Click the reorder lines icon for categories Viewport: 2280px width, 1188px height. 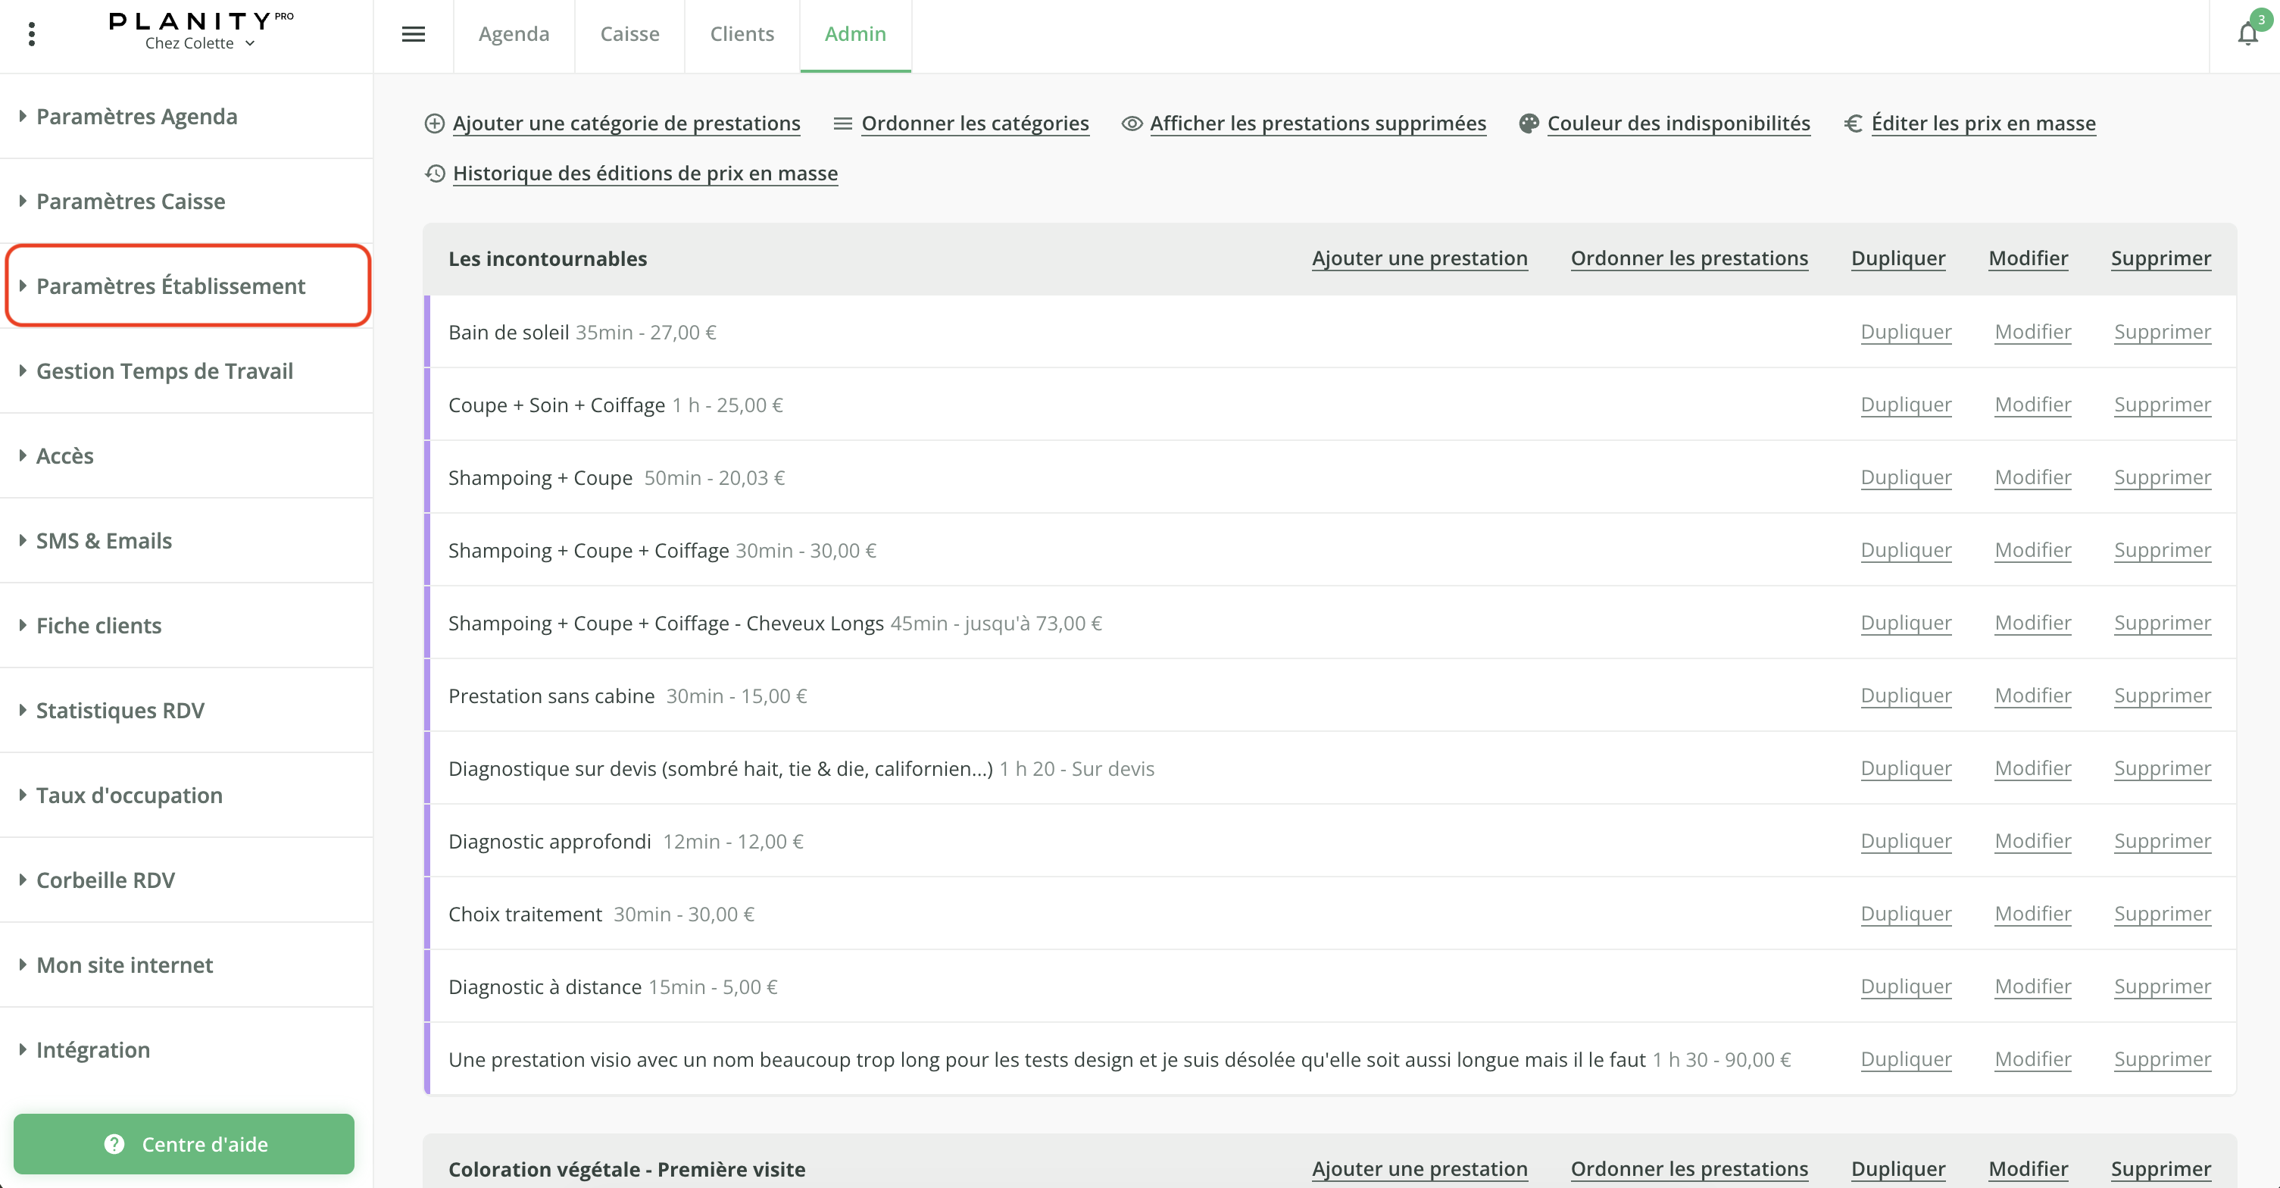(x=842, y=124)
